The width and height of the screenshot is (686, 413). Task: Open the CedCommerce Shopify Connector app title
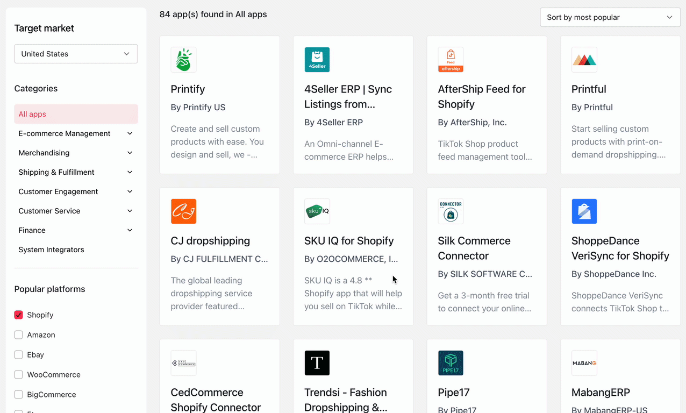(215, 400)
